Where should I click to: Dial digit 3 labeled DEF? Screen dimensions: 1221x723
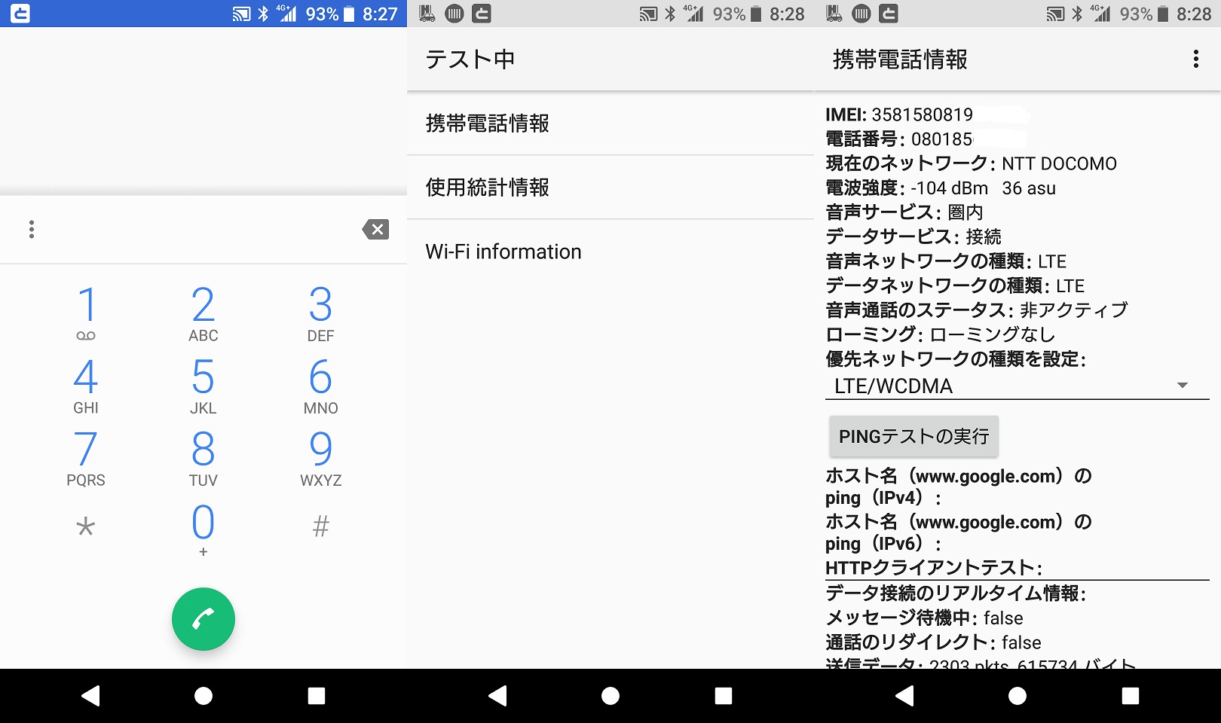click(321, 313)
